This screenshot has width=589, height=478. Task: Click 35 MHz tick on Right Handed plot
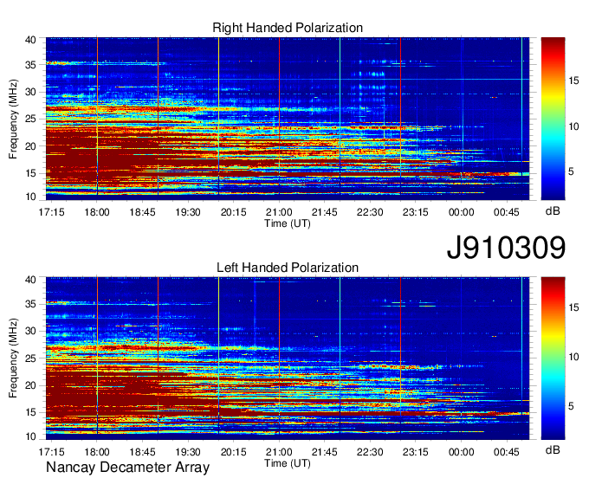click(30, 65)
